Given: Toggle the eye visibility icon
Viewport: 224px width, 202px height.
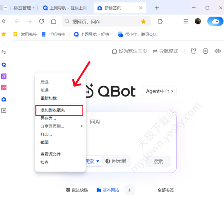Looking at the screenshot, I should pyautogui.click(x=218, y=51).
